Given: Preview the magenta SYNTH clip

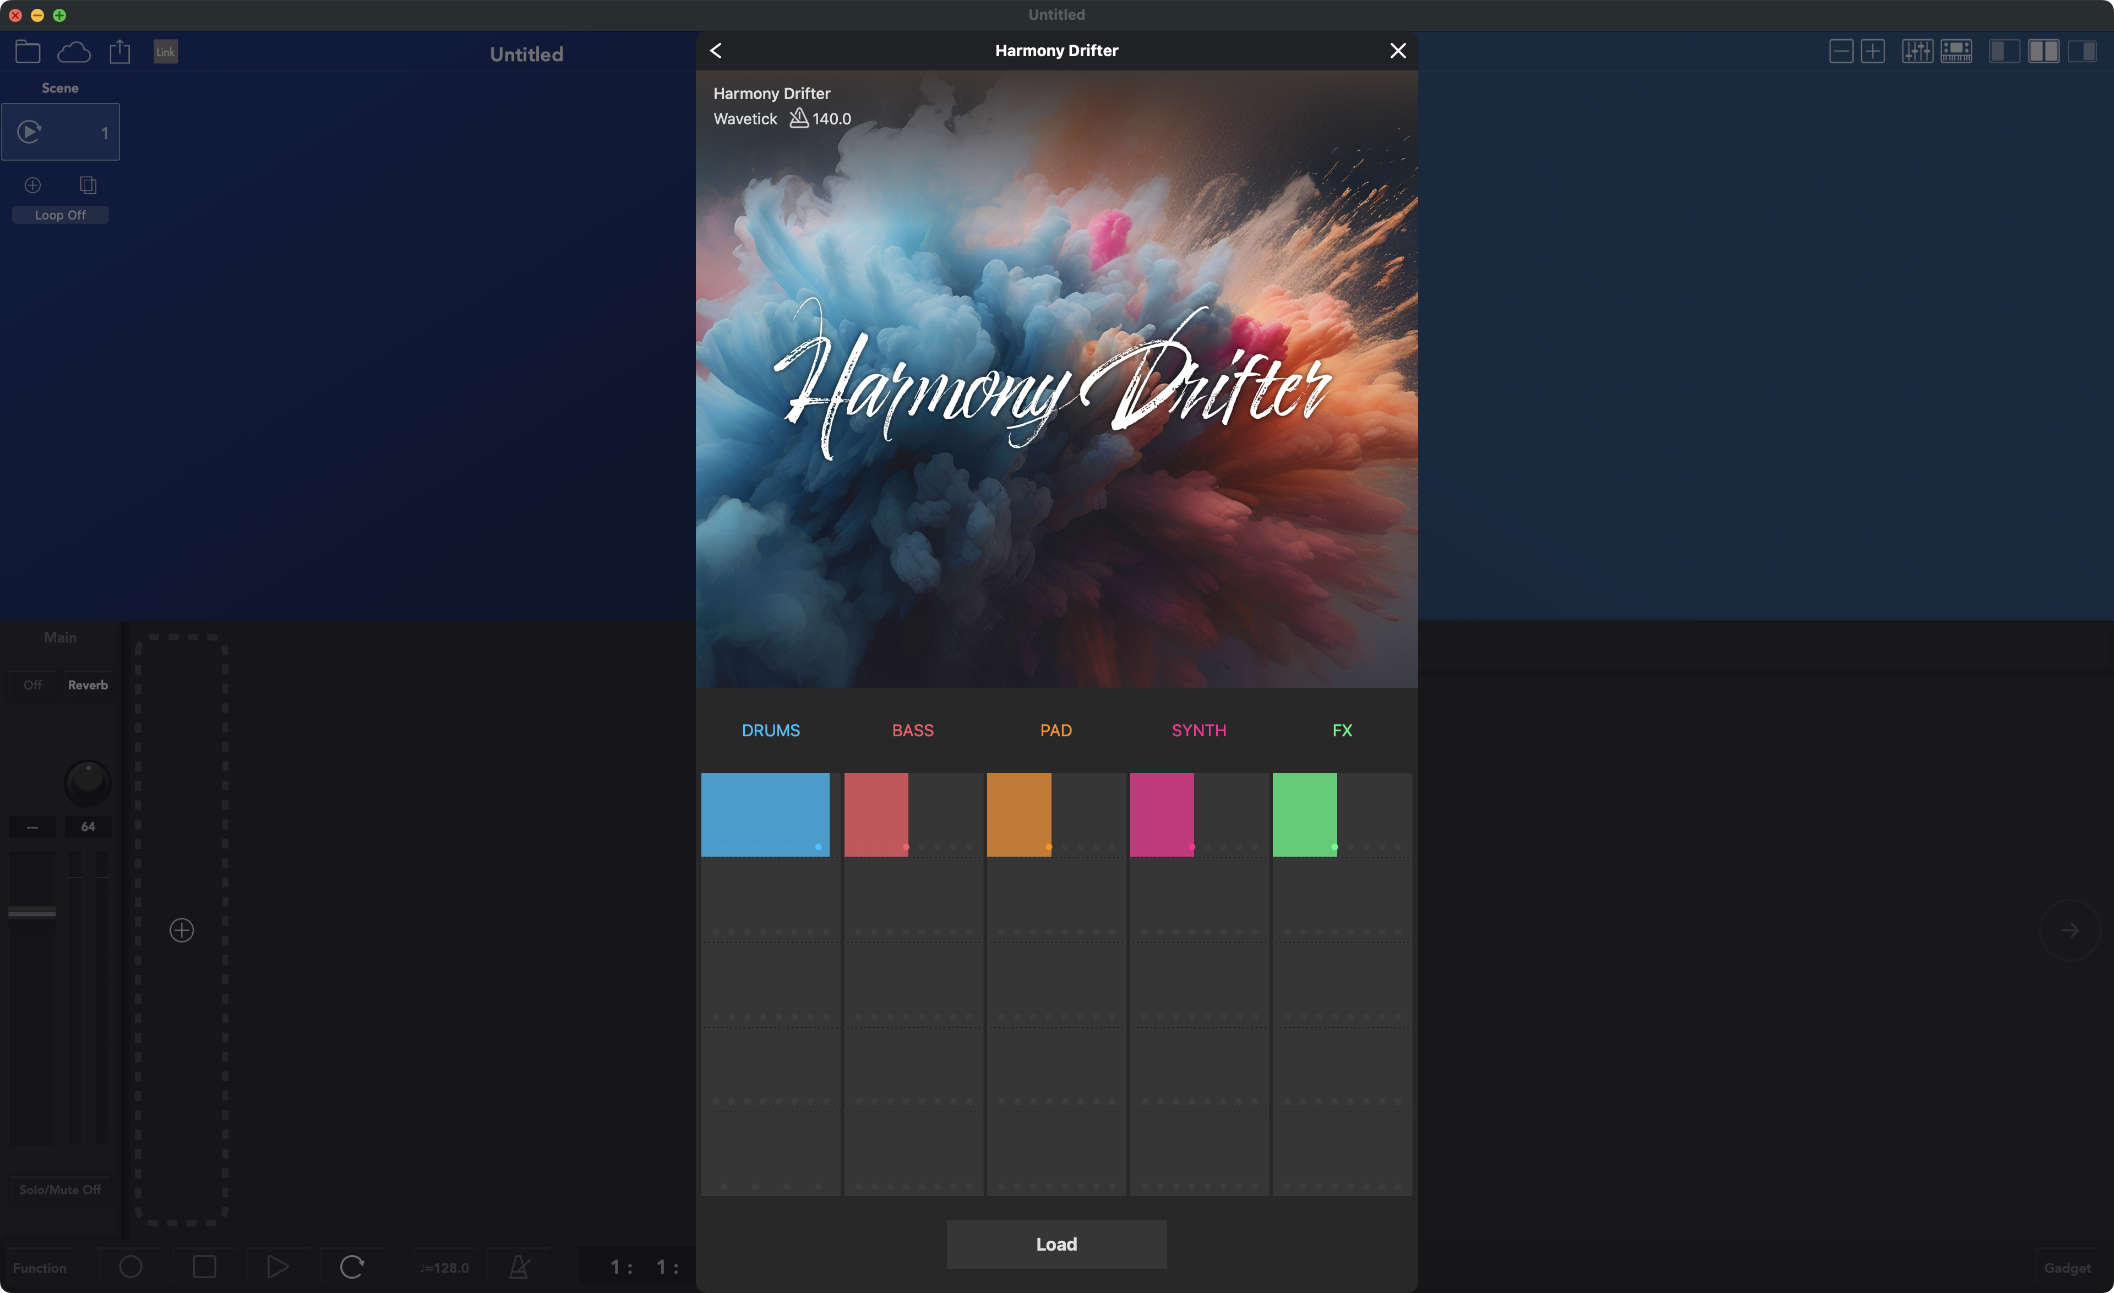Looking at the screenshot, I should (1162, 814).
